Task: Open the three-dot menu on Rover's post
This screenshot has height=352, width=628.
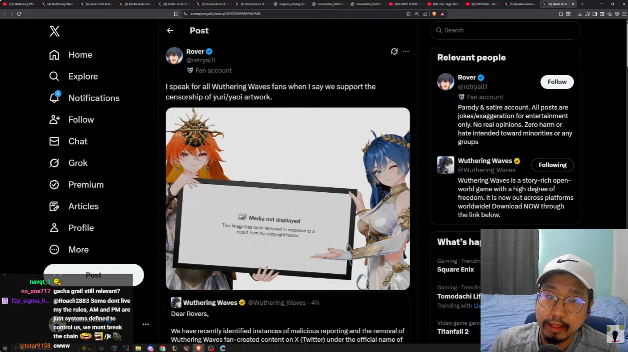Action: pos(406,51)
